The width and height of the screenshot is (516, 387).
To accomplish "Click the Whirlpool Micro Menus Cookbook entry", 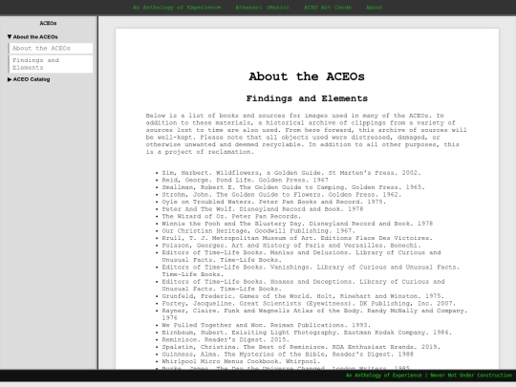I will coord(241,361).
